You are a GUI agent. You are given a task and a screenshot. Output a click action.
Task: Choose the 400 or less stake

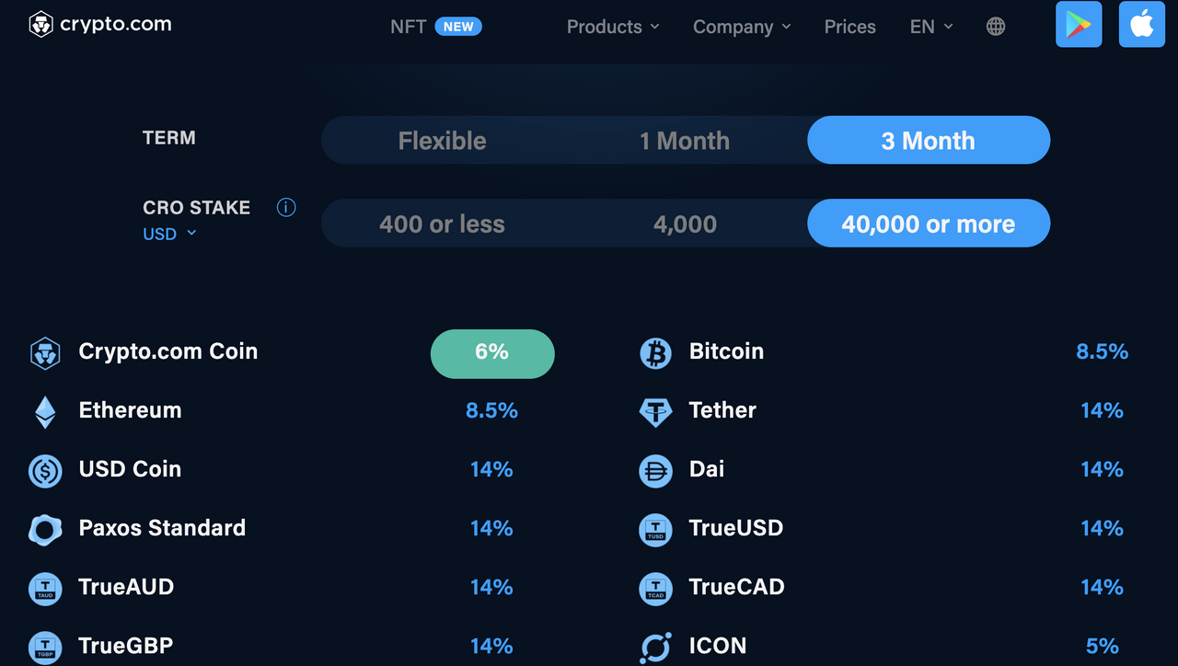point(443,224)
